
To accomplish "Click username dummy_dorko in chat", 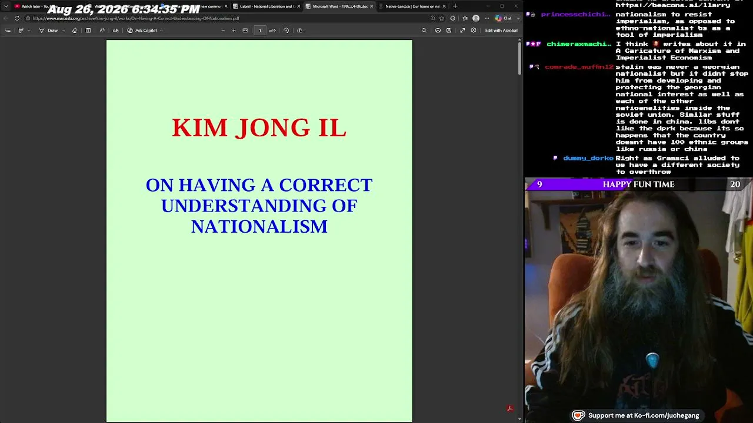I will point(588,158).
